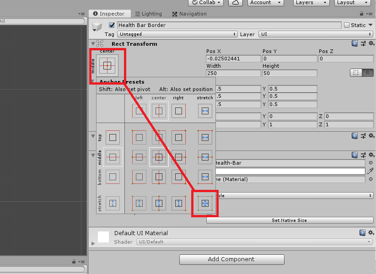Screen dimensions: 376x274
Task: Click the Set Native Size button
Action: (289, 220)
